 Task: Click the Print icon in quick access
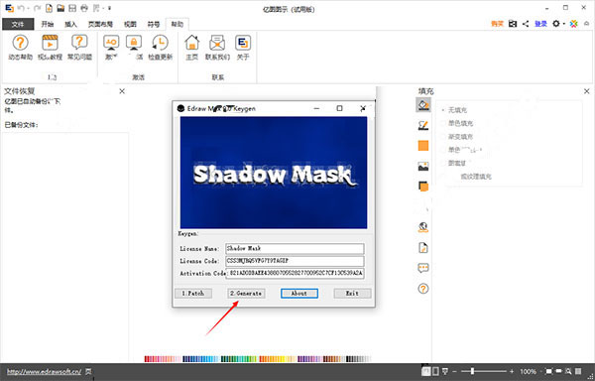(x=84, y=8)
